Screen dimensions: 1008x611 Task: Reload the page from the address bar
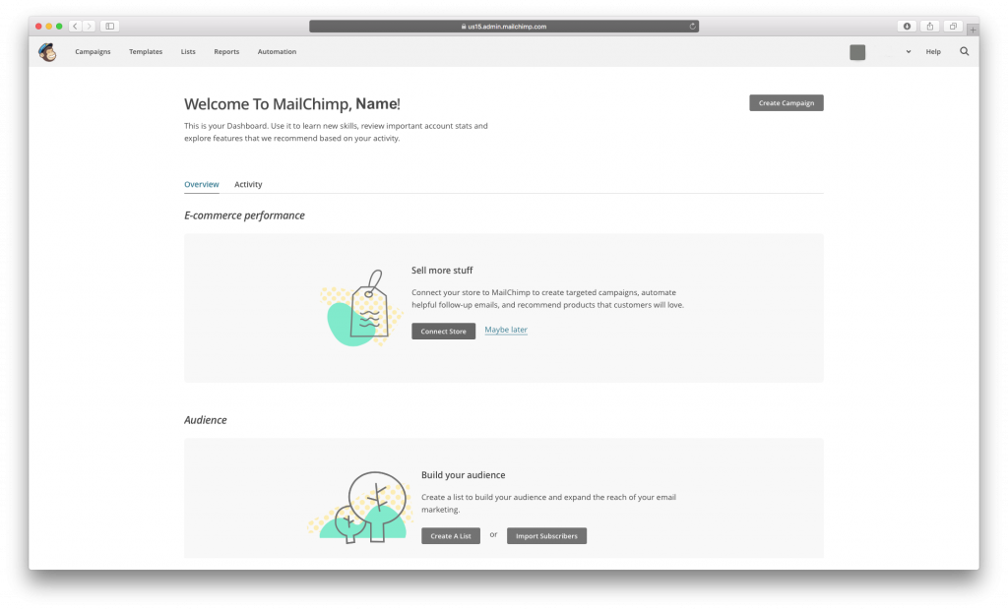click(692, 27)
